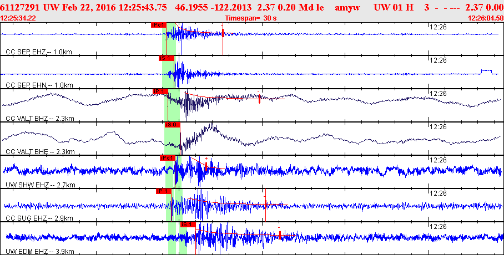Click the analyst name amyw in header
This screenshot has height=255, width=504.
point(349,7)
